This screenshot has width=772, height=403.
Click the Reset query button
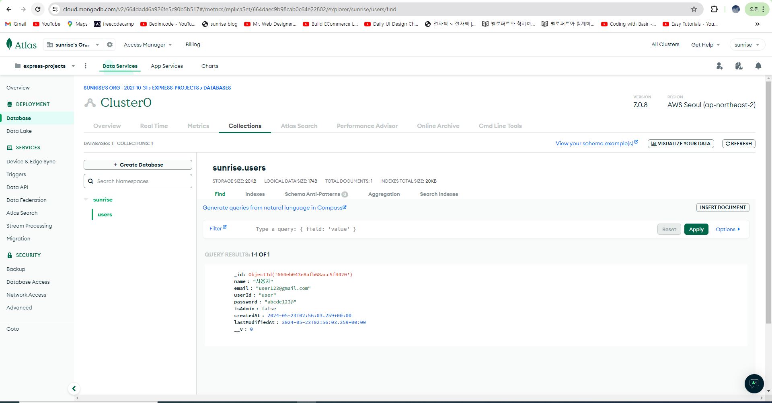pyautogui.click(x=669, y=229)
